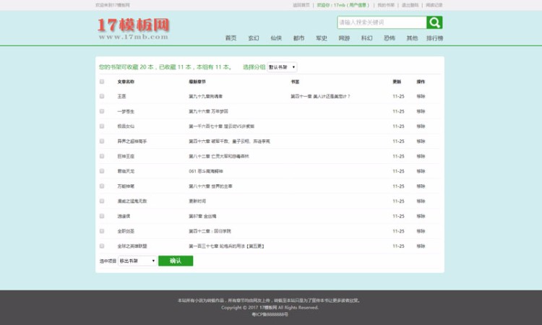Open the book title 巨神王座
Viewport: 542px width, 325px height.
[126, 156]
